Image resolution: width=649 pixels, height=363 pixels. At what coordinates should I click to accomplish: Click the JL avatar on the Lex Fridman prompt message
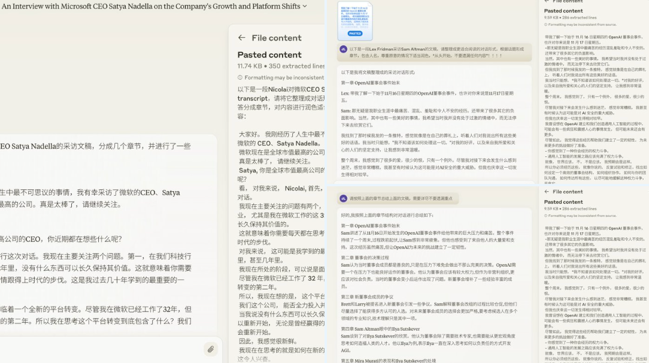point(343,49)
